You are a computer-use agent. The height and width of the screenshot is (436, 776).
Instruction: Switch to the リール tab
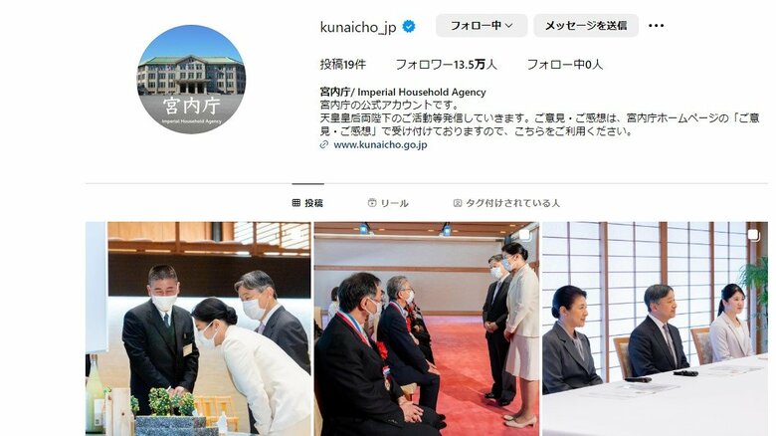(388, 203)
